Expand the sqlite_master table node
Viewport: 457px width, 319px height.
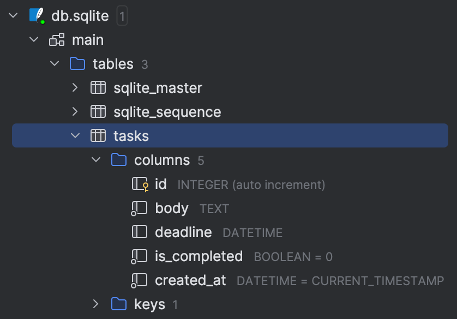pos(75,87)
